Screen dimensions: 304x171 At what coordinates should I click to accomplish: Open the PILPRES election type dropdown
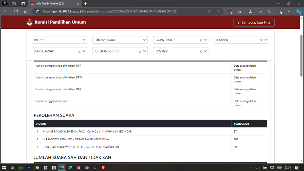(x=59, y=40)
